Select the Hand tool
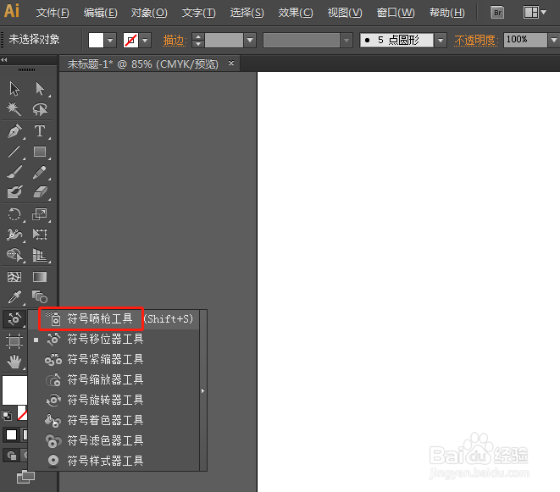560x492 pixels. coord(14,362)
